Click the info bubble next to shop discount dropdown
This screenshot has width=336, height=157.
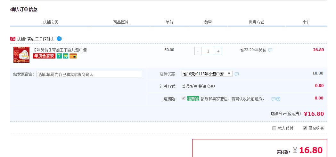click(237, 74)
